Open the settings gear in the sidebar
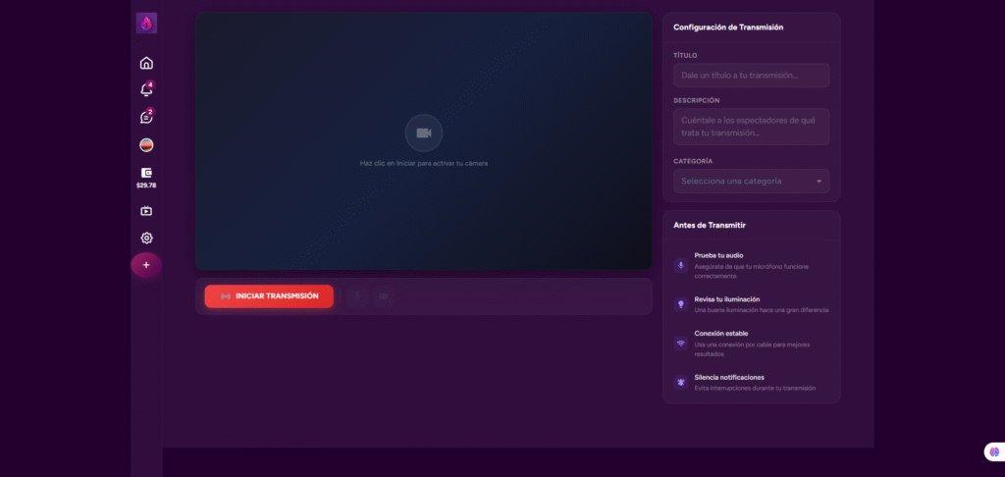This screenshot has width=1005, height=477. 146,238
